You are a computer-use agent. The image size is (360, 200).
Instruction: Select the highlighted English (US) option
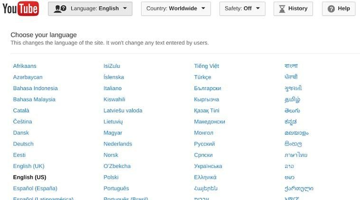[29, 177]
